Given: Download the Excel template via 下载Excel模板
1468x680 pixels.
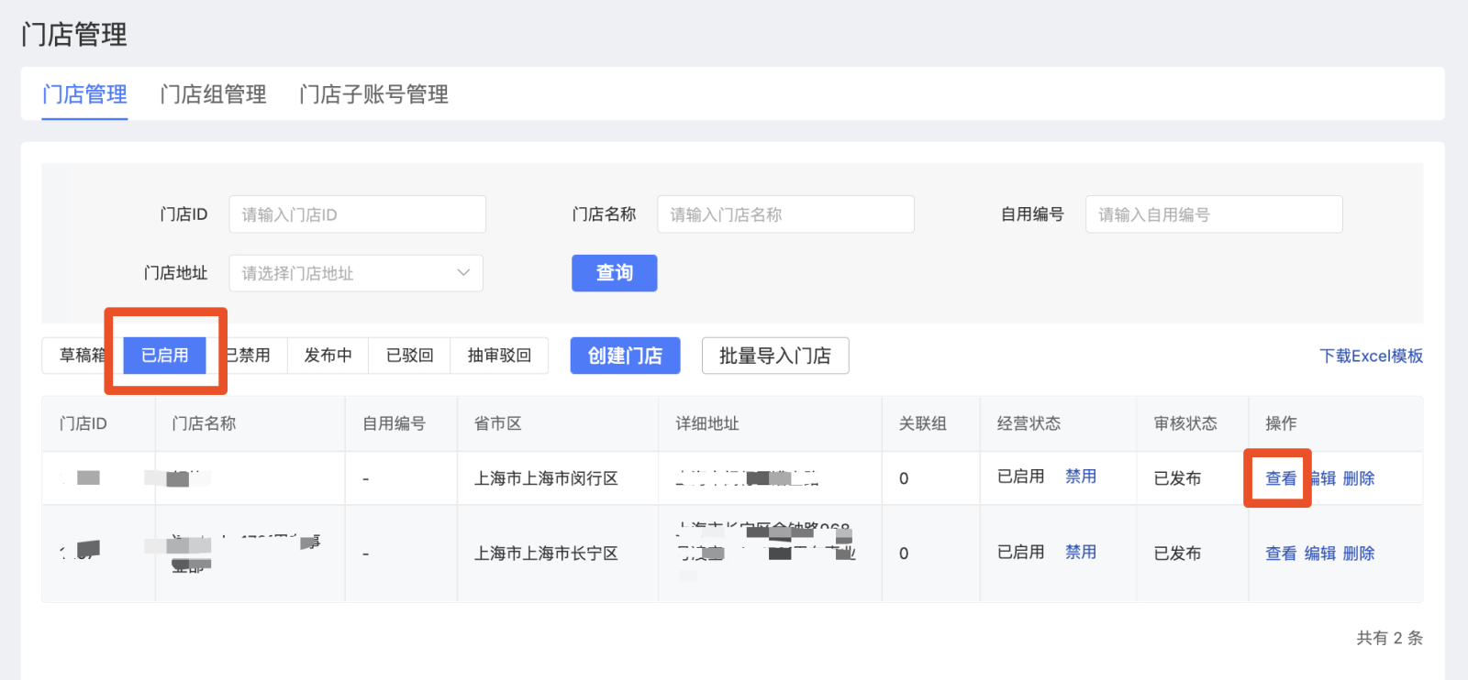Looking at the screenshot, I should point(1371,356).
